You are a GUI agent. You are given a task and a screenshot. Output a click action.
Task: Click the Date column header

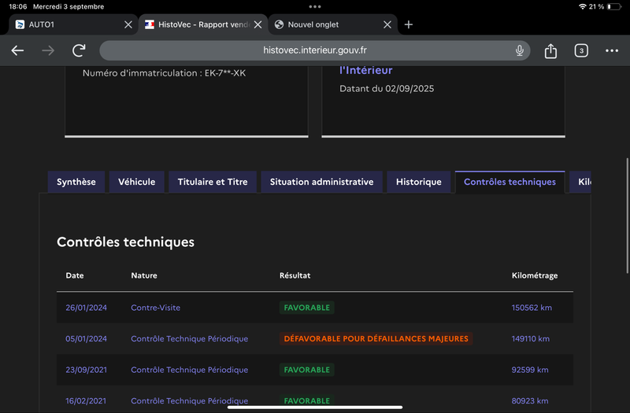[75, 275]
